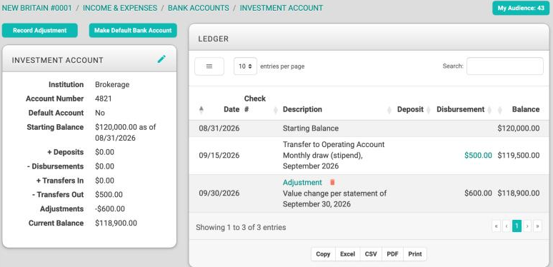Select Current Balance value $118,900.00 in panel

point(116,223)
